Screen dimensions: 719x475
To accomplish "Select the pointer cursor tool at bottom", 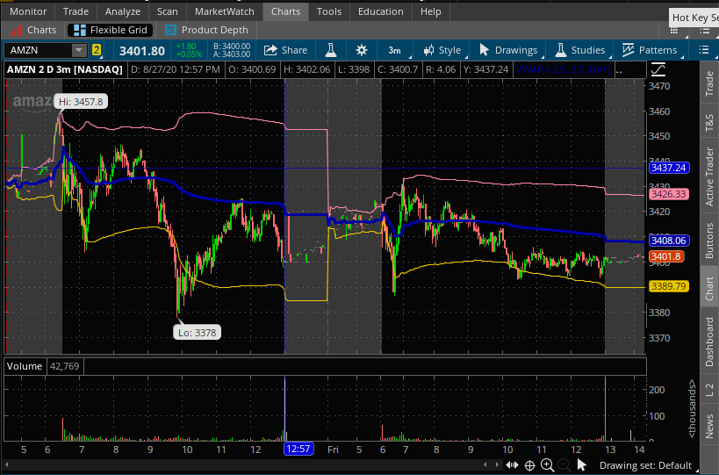I will pyautogui.click(x=581, y=465).
